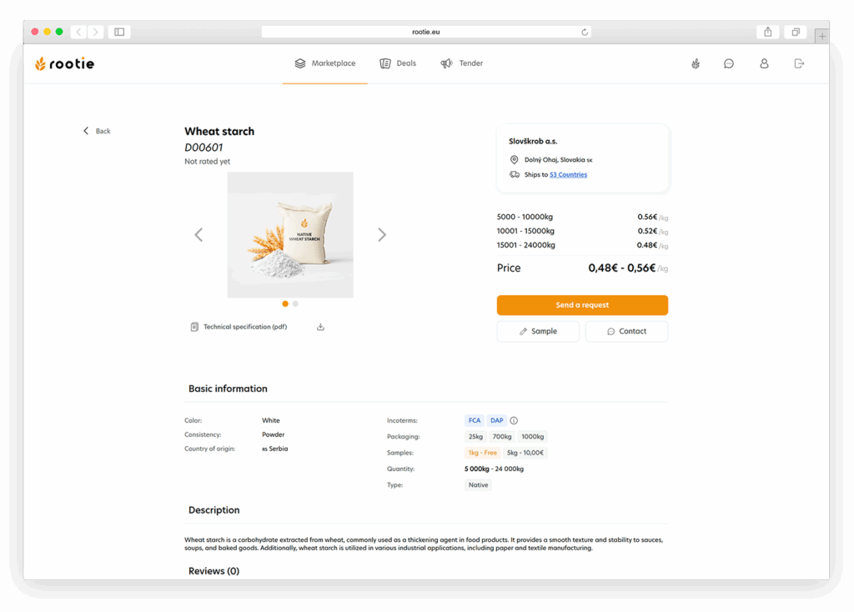Open the 53 Countries link

click(x=568, y=174)
